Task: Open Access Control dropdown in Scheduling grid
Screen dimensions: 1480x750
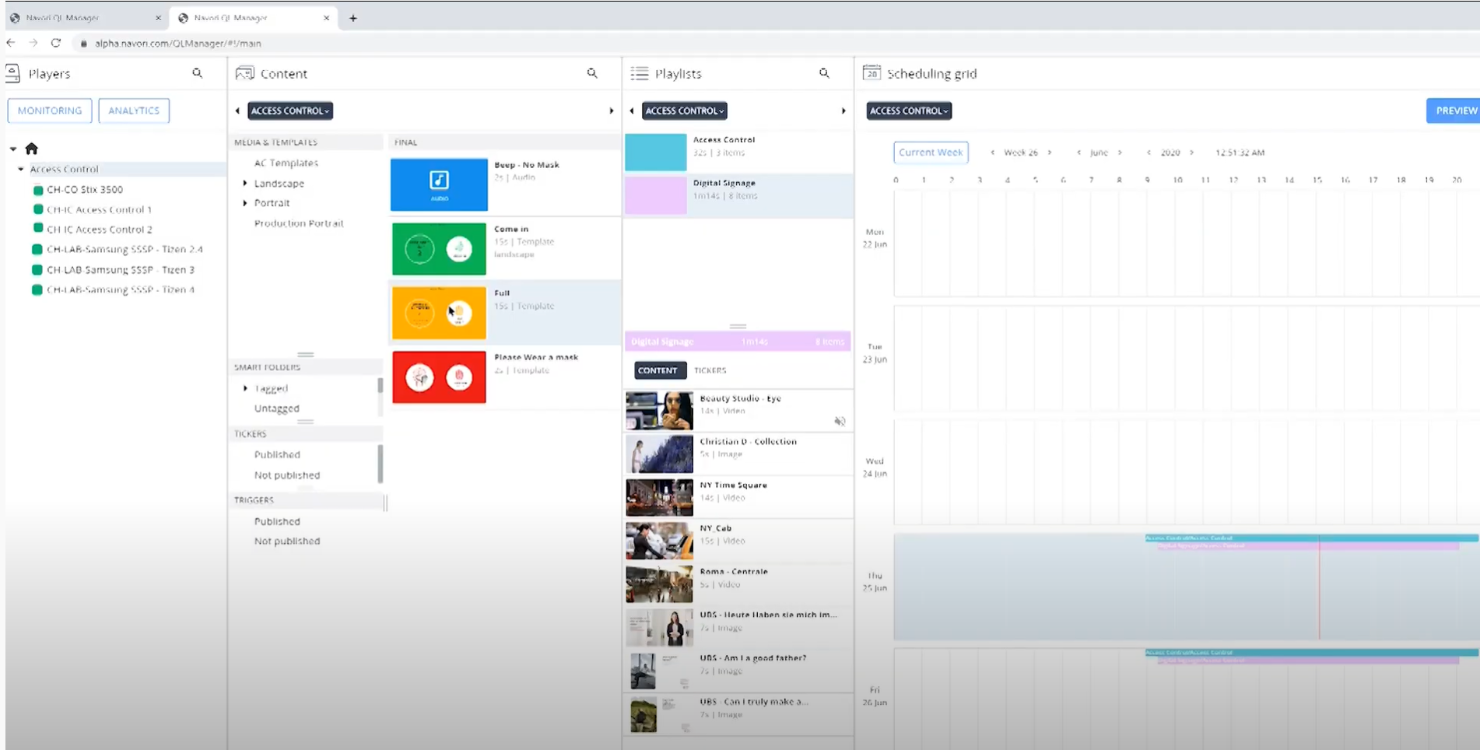Action: pyautogui.click(x=909, y=111)
